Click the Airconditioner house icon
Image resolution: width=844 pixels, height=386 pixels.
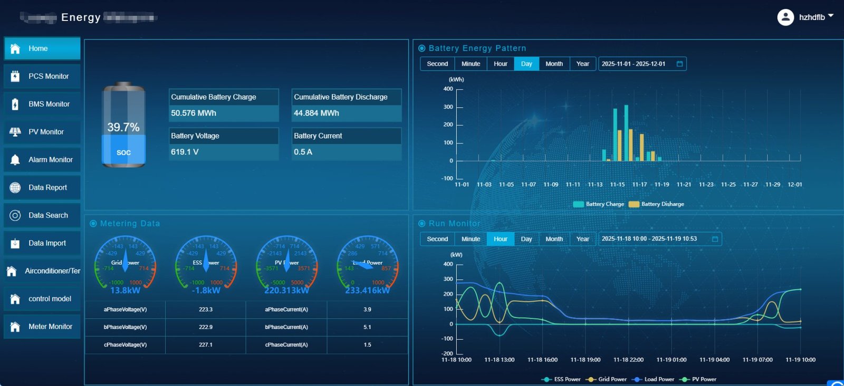point(12,271)
